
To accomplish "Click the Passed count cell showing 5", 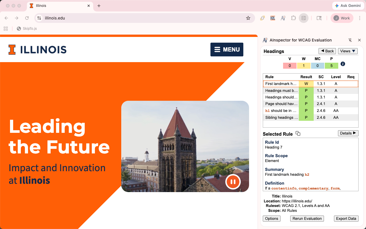I will point(331,66).
